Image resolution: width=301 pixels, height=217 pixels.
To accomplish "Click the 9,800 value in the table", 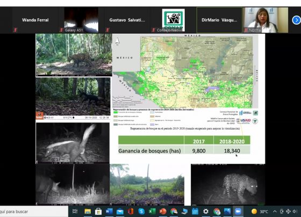I will 199,151.
